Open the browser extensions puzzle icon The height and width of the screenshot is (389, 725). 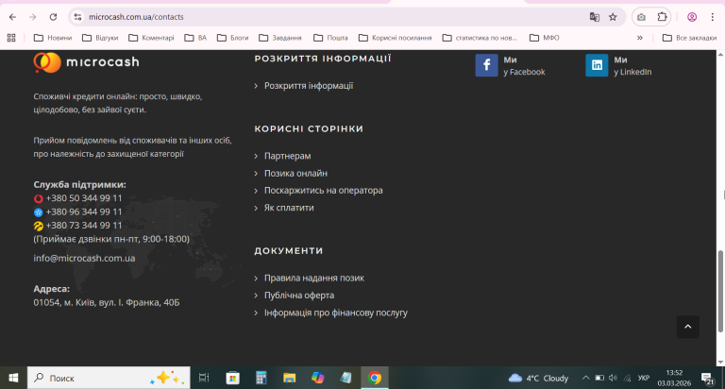click(x=662, y=17)
